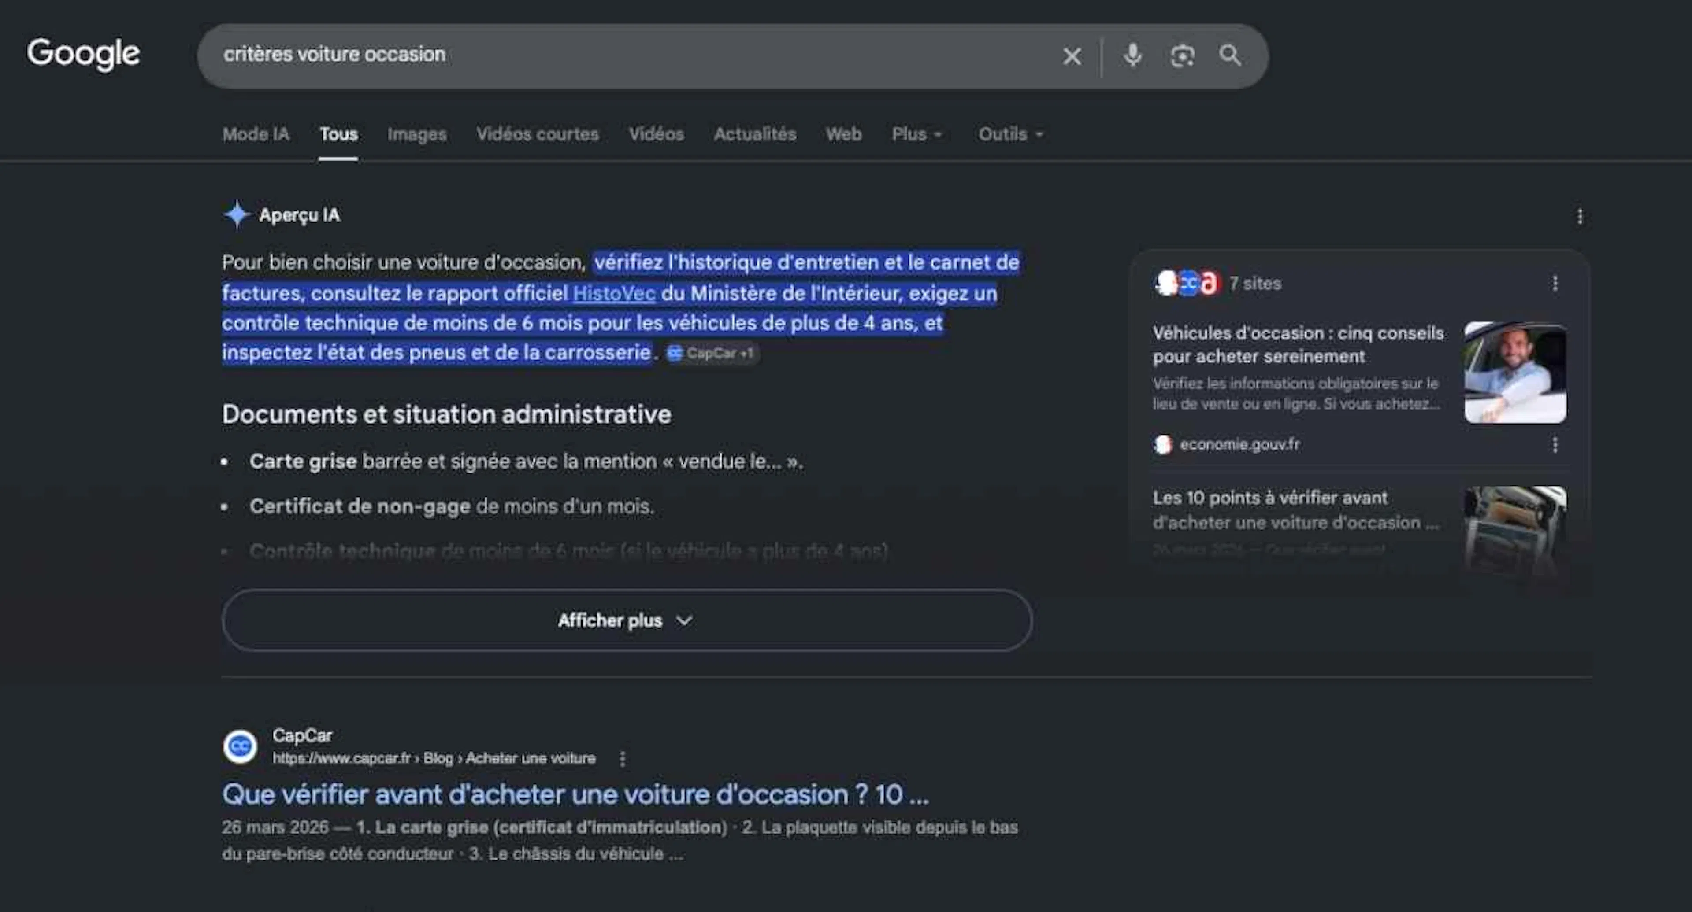This screenshot has width=1692, height=912.
Task: Click the economie.gouv.fr favicon
Action: click(x=1163, y=444)
